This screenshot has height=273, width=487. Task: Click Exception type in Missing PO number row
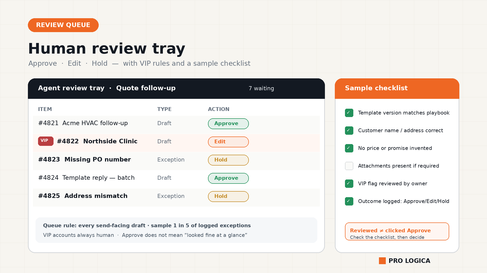(x=171, y=160)
